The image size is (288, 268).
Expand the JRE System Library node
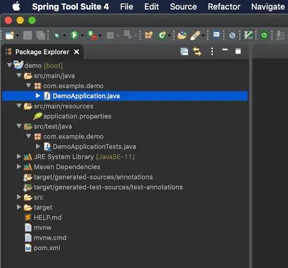(x=19, y=157)
